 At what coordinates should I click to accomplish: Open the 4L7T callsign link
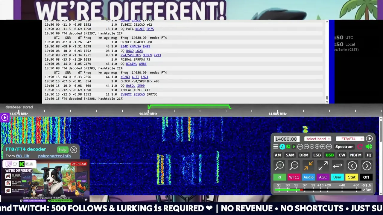tap(135, 77)
